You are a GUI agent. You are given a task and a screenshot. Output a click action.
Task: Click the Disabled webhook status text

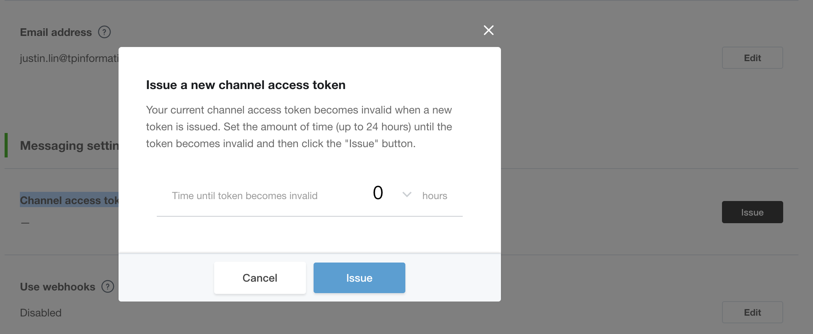pos(41,313)
